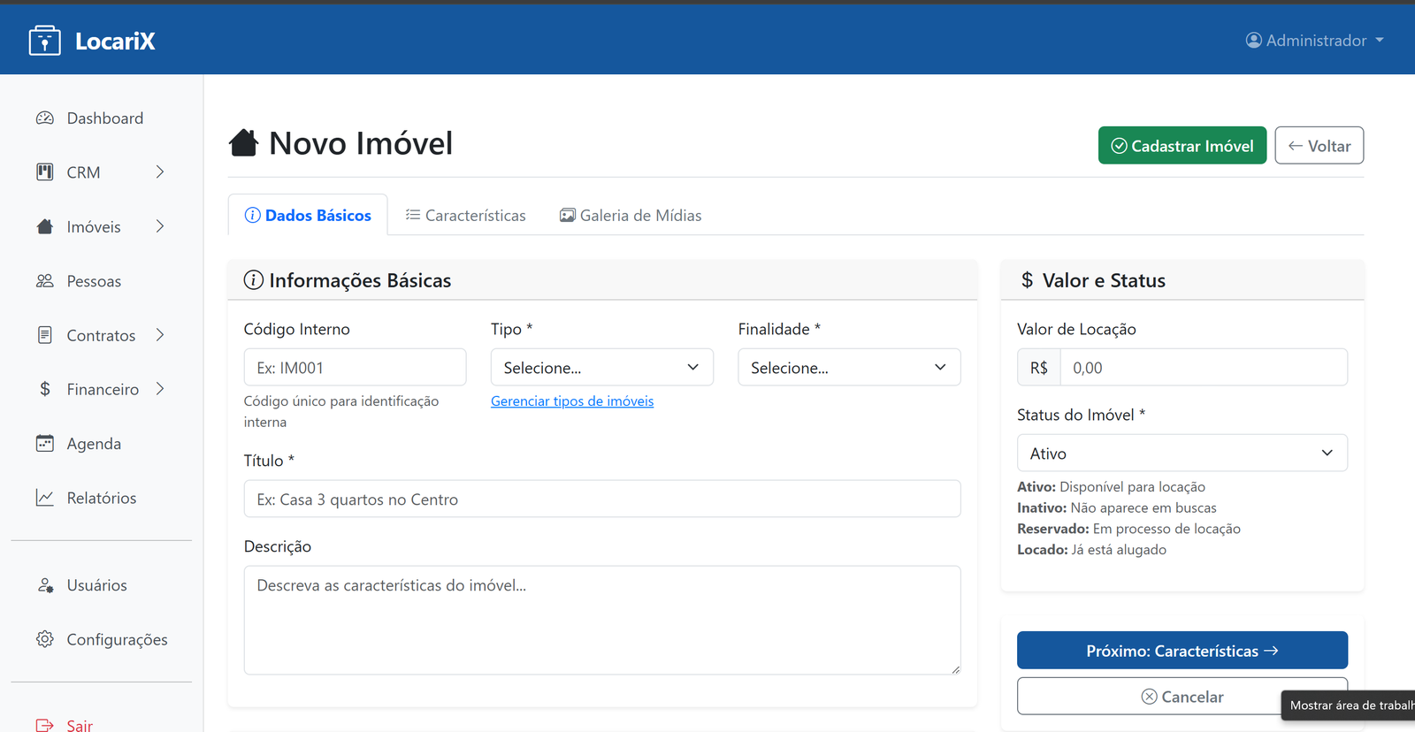Screen dimensions: 1415x732
Task: Follow the Gerenciar tipos de imóveis link
Action: (x=572, y=401)
